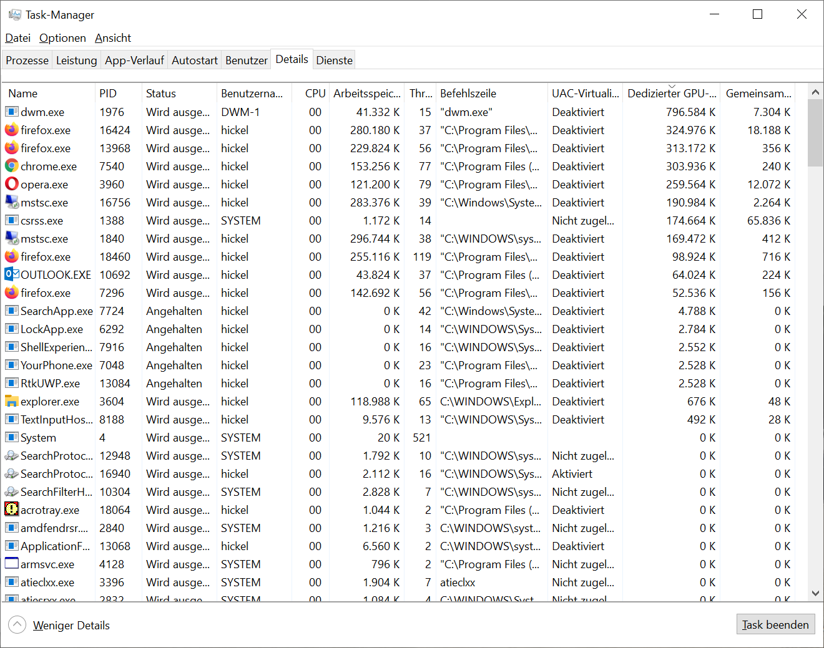Image resolution: width=824 pixels, height=648 pixels.
Task: Click the armsvc.exe icon
Action: pos(12,564)
